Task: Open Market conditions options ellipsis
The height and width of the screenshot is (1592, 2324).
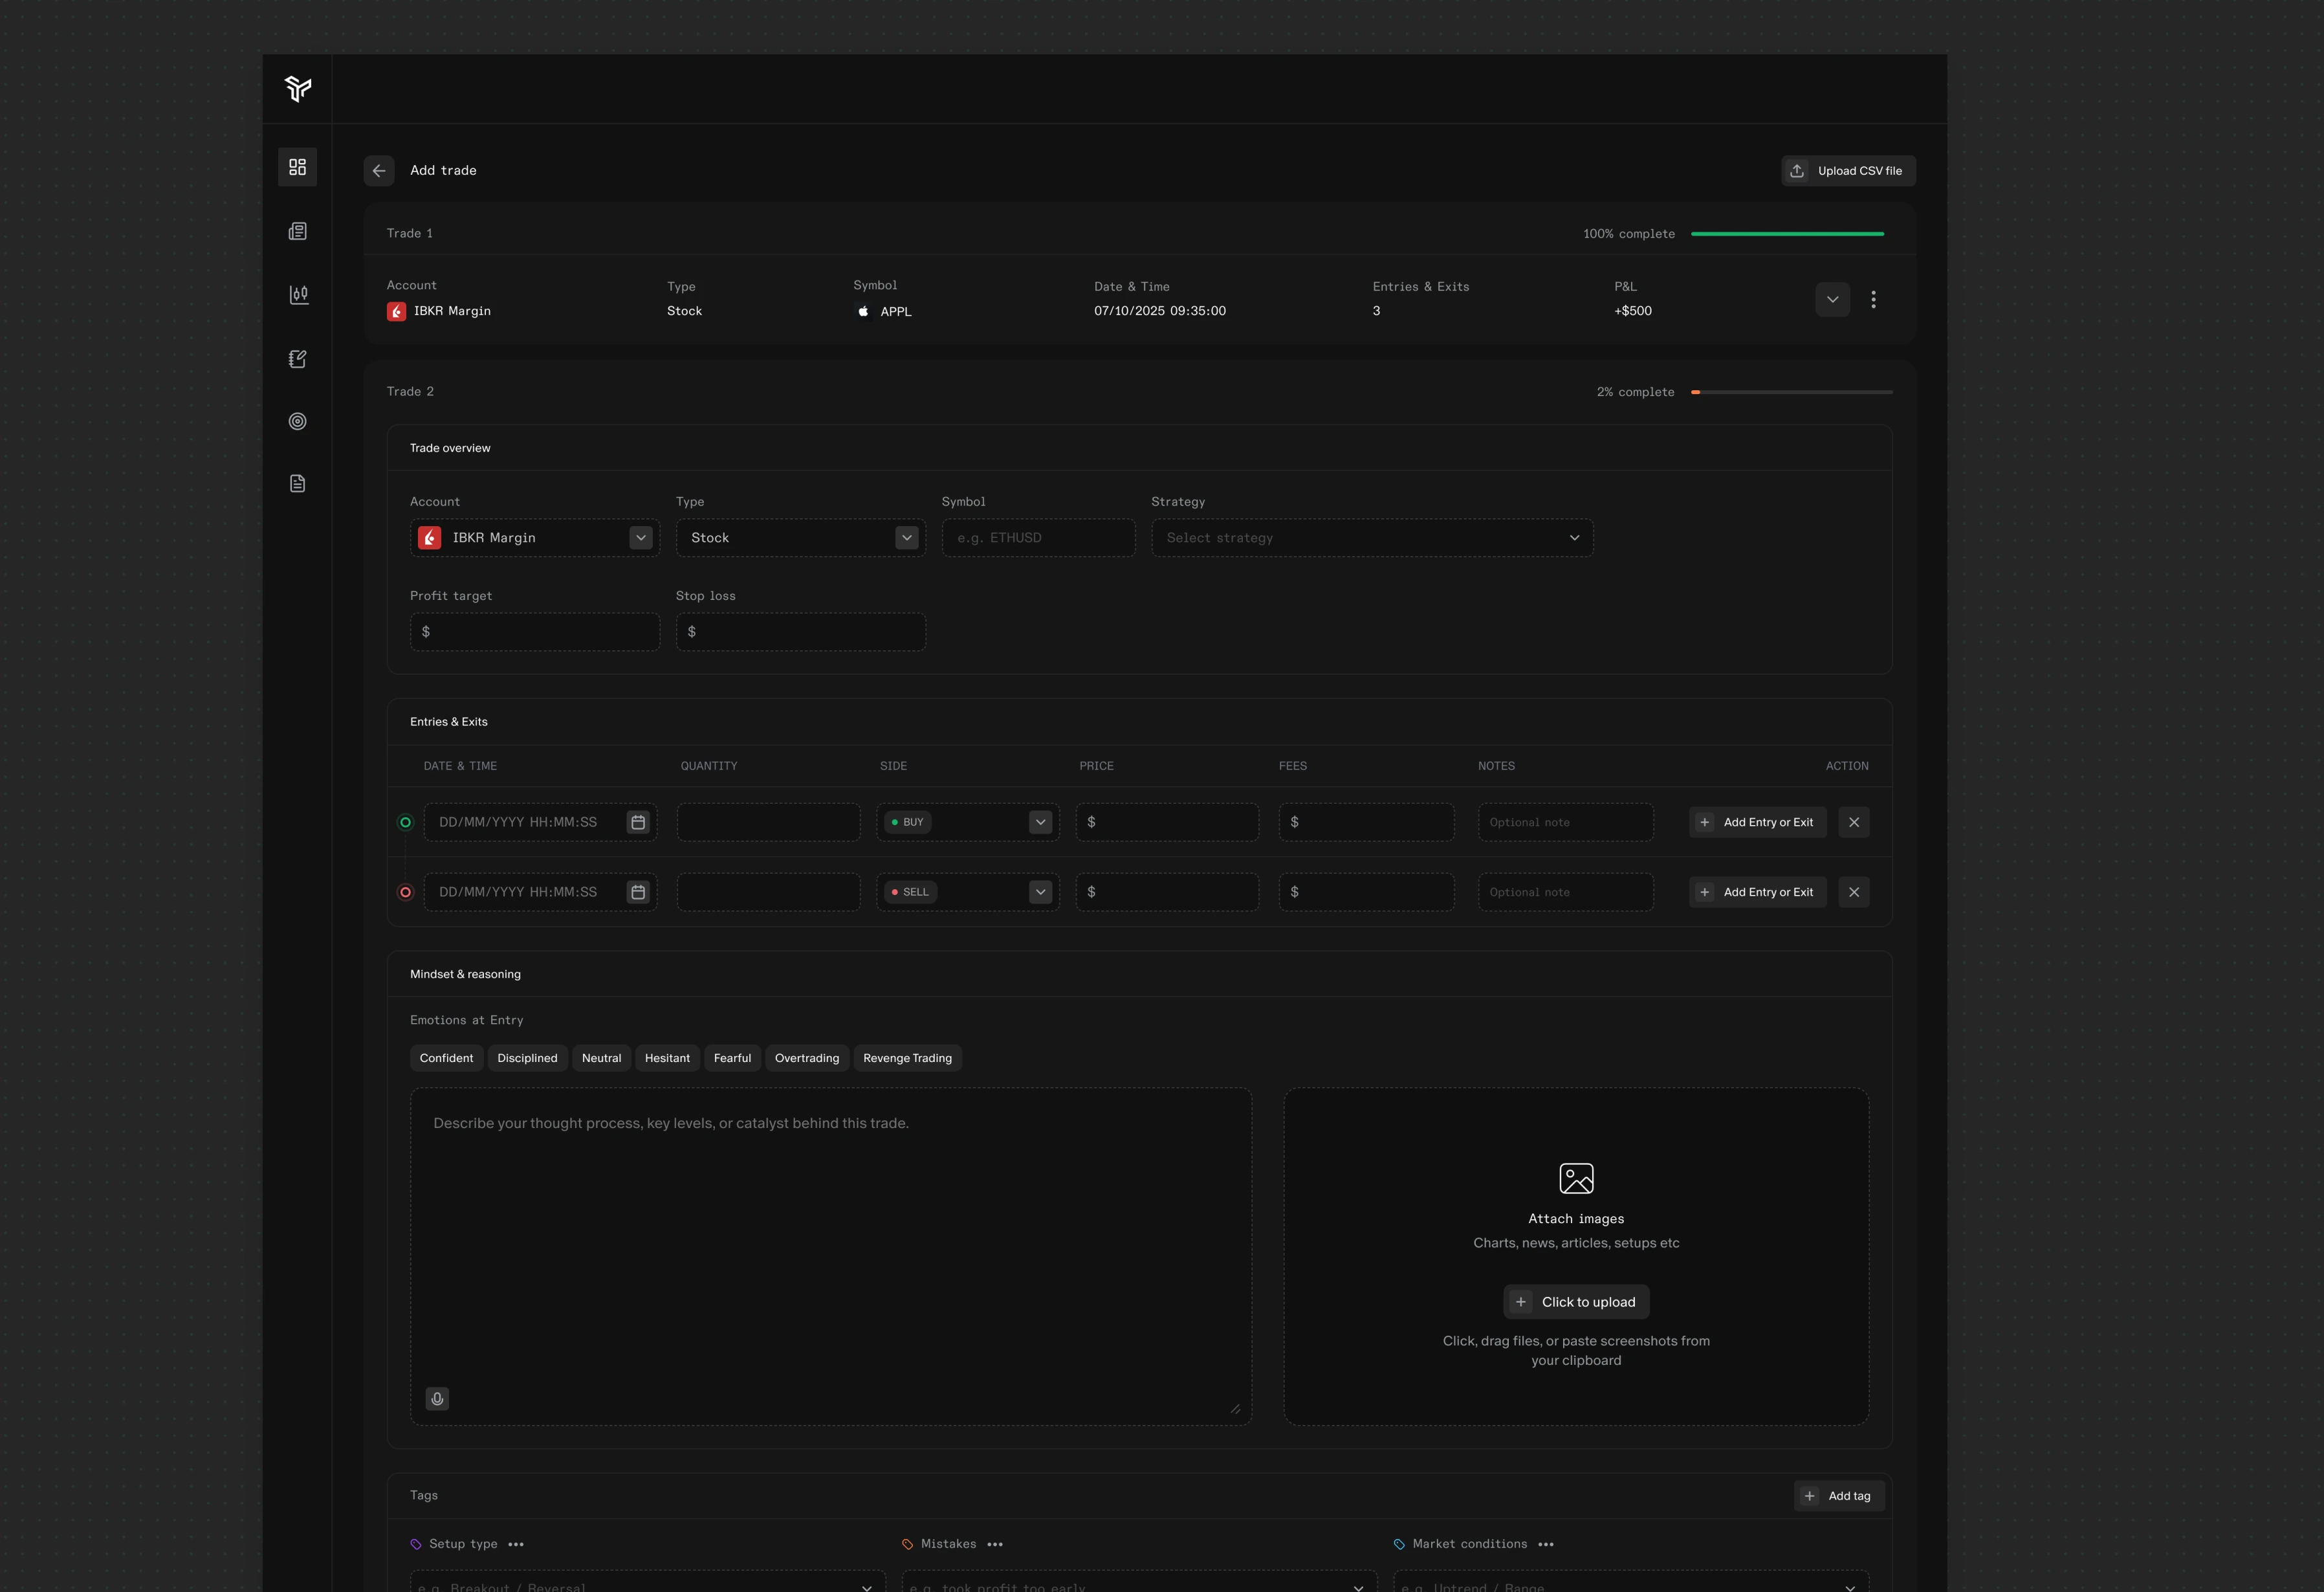Action: click(x=1546, y=1544)
